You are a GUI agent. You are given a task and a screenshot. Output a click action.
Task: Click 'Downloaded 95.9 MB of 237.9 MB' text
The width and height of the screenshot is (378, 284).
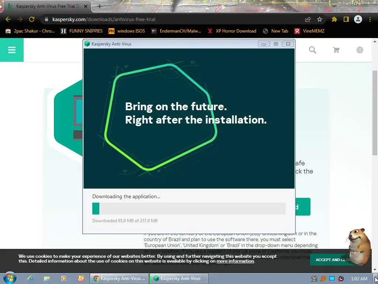pos(125,221)
